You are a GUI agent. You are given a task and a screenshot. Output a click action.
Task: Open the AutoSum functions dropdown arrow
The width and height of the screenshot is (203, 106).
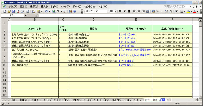tap(61, 12)
